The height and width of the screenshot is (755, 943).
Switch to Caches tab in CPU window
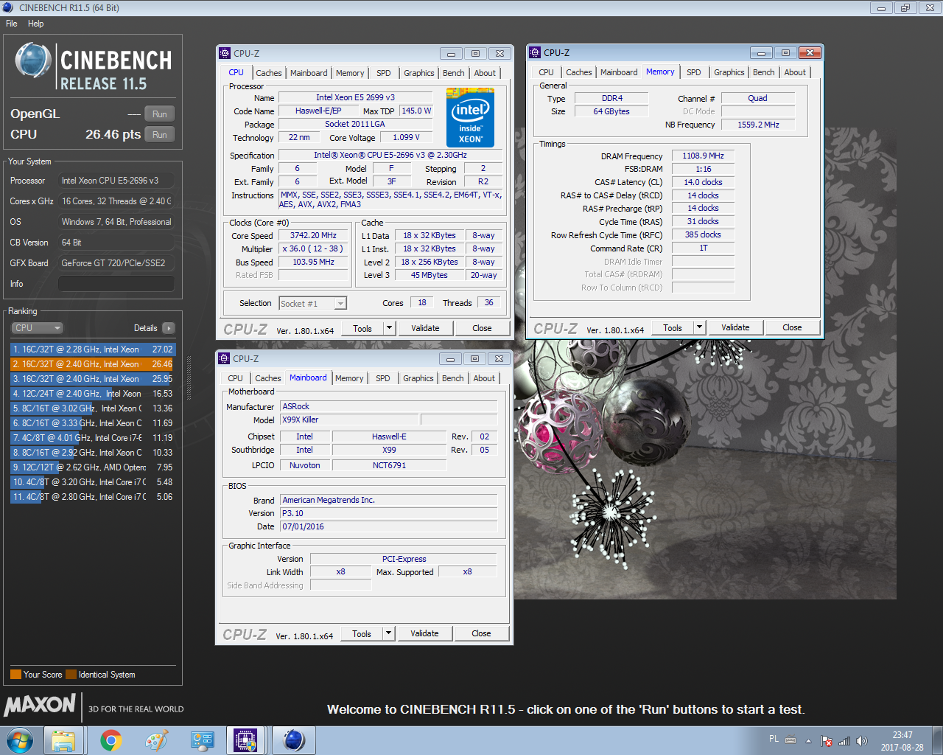268,73
